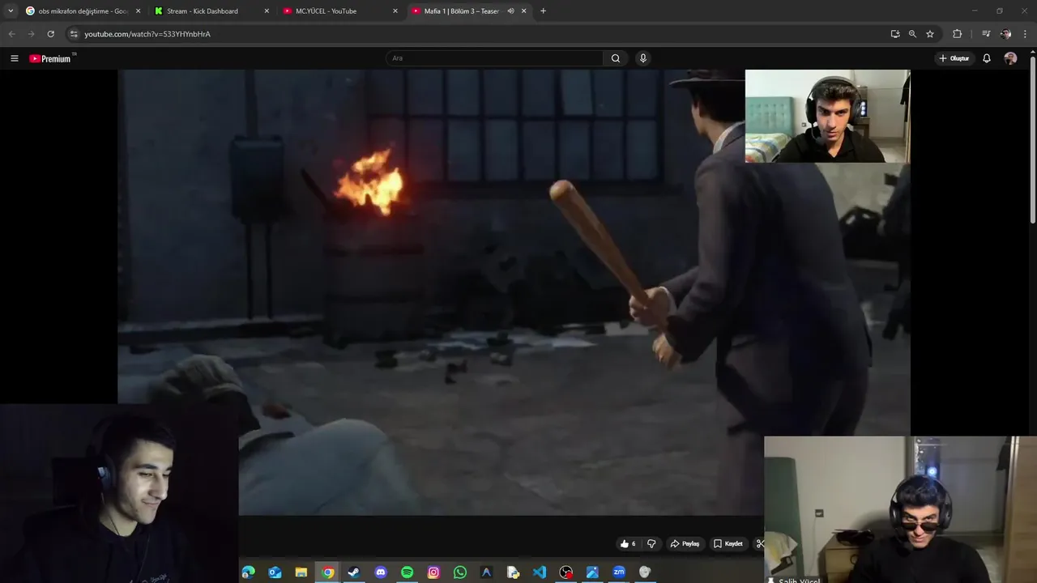Open Chrome extensions puzzle icon
Viewport: 1037px width, 583px height.
click(x=957, y=34)
